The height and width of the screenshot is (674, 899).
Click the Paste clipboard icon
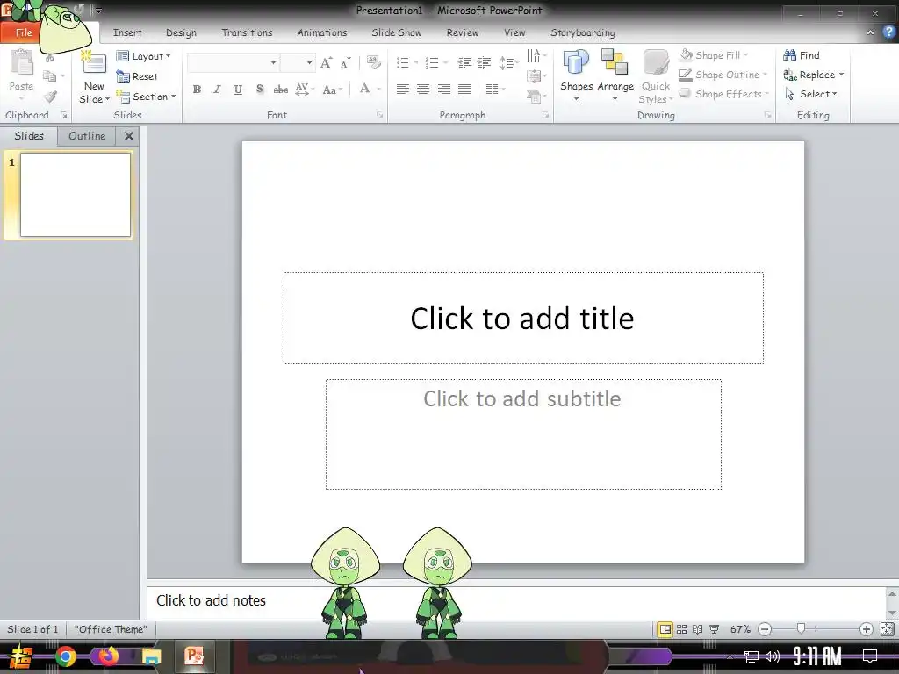21,63
